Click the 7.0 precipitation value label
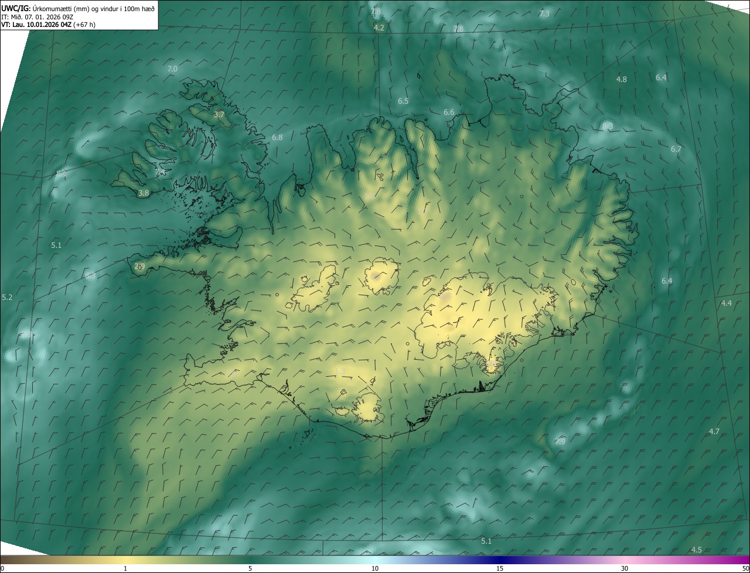Image resolution: width=750 pixels, height=573 pixels. [x=172, y=69]
